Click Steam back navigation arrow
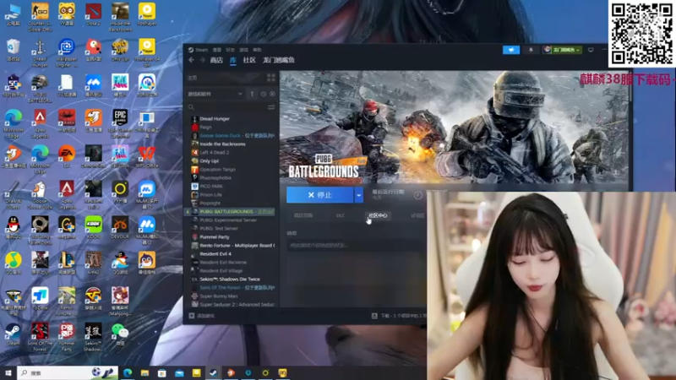The image size is (676, 380). (x=192, y=60)
